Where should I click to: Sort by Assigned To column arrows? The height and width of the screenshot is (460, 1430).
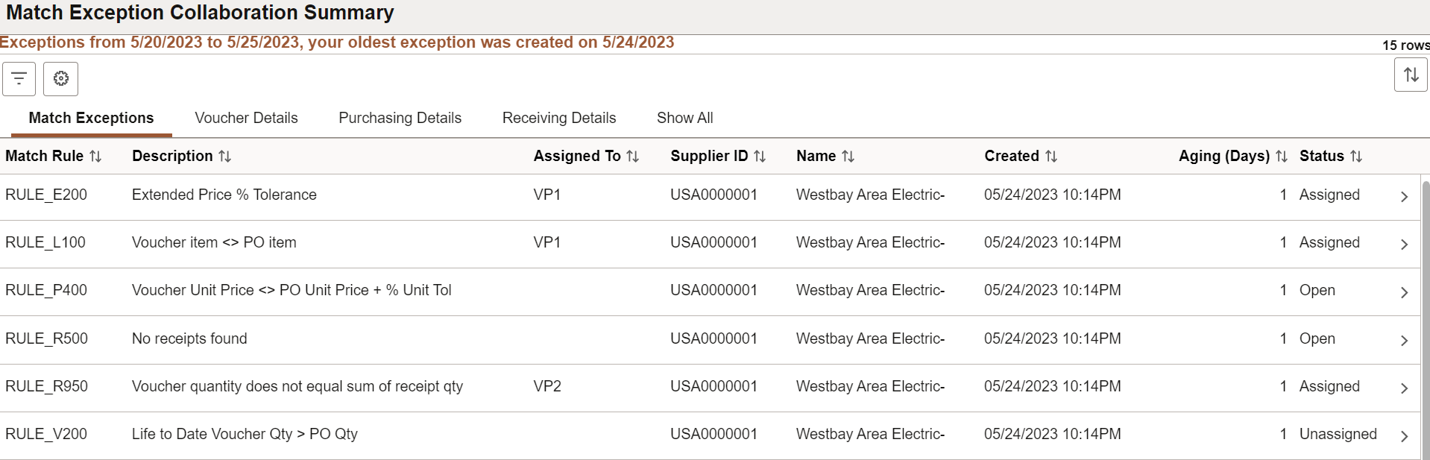633,157
